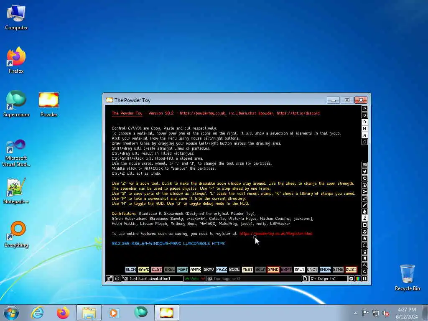Select the SLCN element
This screenshot has height=321, width=428.
[x=131, y=270]
